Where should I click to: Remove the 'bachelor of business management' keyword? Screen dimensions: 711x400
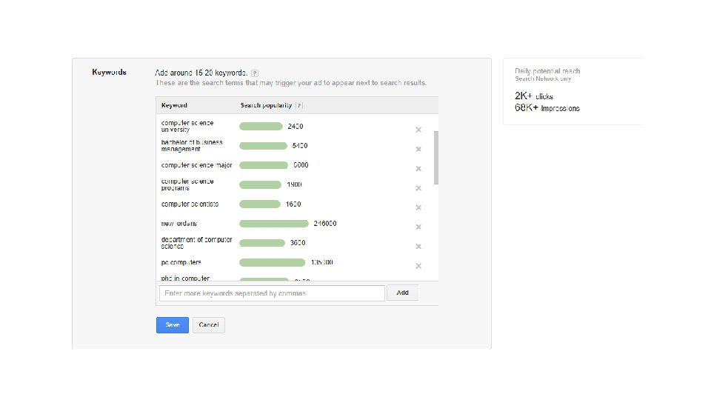(418, 149)
